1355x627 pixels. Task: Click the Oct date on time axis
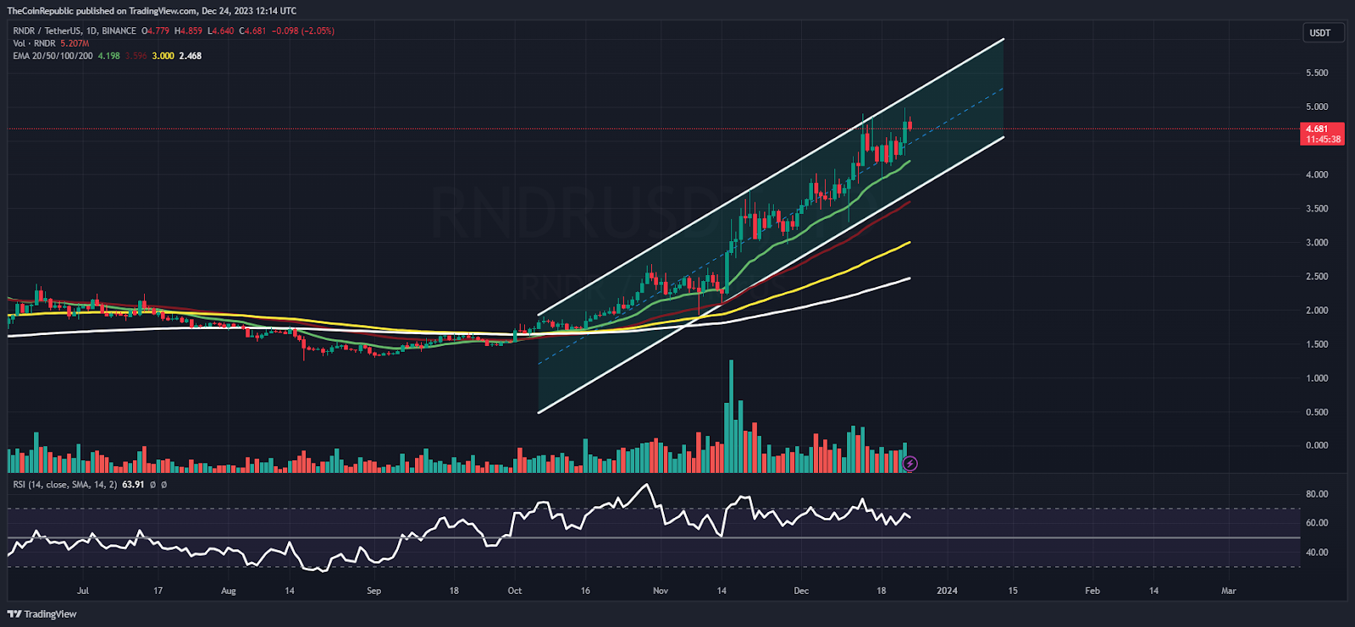pyautogui.click(x=515, y=591)
